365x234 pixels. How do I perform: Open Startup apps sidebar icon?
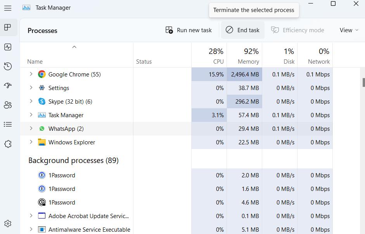click(8, 85)
